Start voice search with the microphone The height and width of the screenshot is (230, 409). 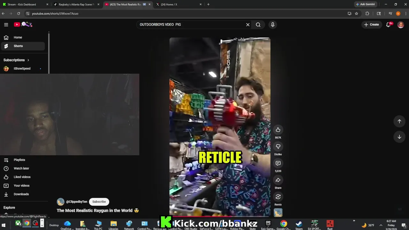point(273,25)
